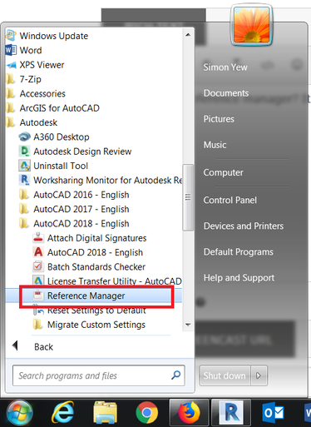Open Default Programs
Screen dimensions: 311x427
click(x=239, y=251)
